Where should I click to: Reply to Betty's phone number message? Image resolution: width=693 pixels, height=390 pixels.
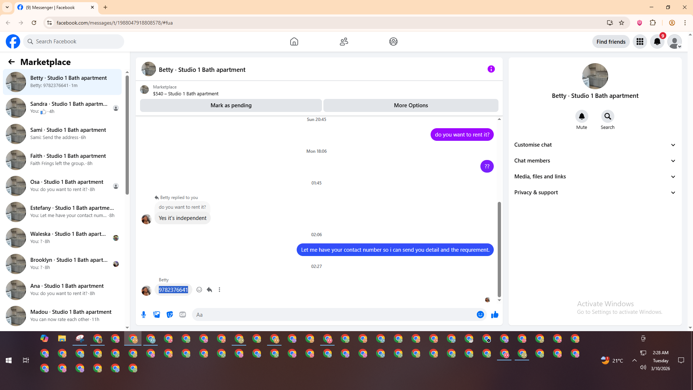[x=209, y=290]
